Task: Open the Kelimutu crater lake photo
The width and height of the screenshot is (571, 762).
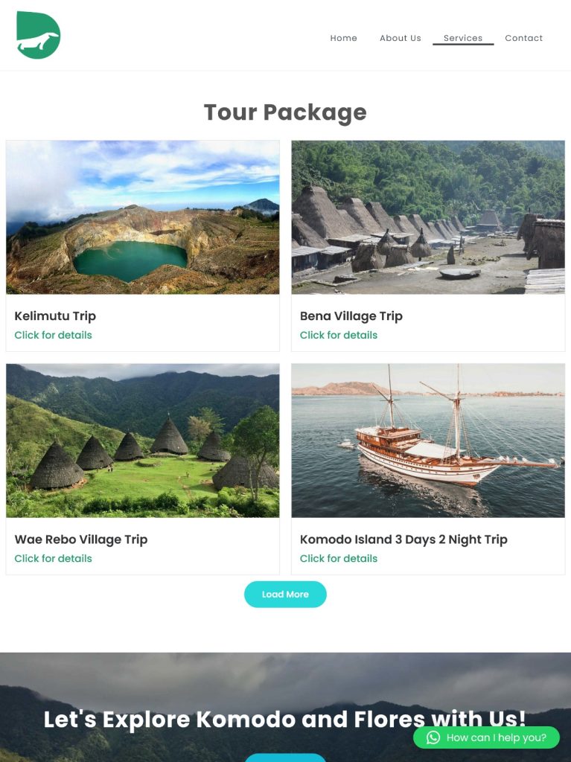Action: [143, 217]
